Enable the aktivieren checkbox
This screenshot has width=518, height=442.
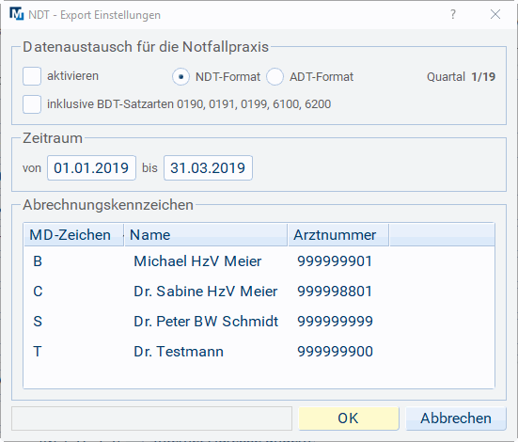pyautogui.click(x=32, y=76)
